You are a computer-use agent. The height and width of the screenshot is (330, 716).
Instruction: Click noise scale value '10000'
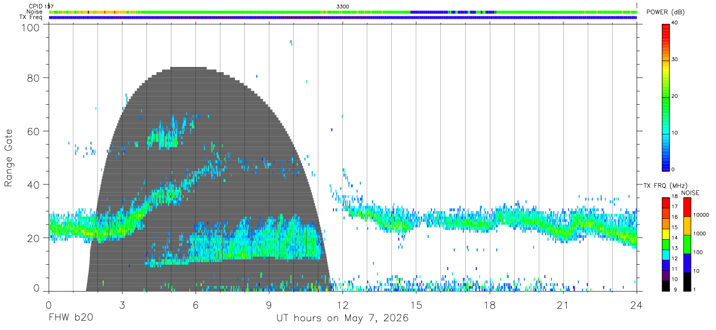point(700,215)
